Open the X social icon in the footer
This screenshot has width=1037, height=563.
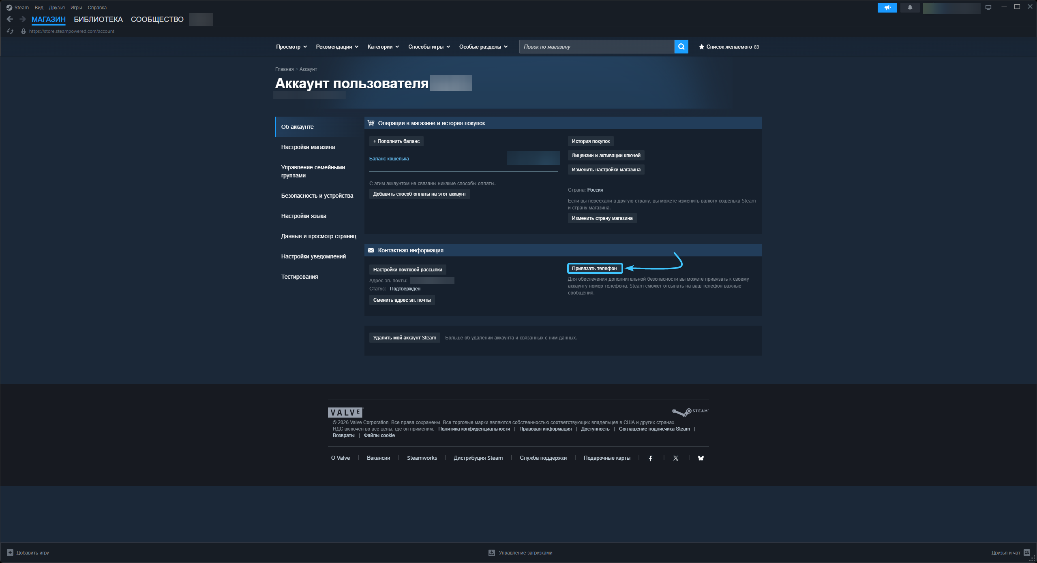[x=675, y=458]
